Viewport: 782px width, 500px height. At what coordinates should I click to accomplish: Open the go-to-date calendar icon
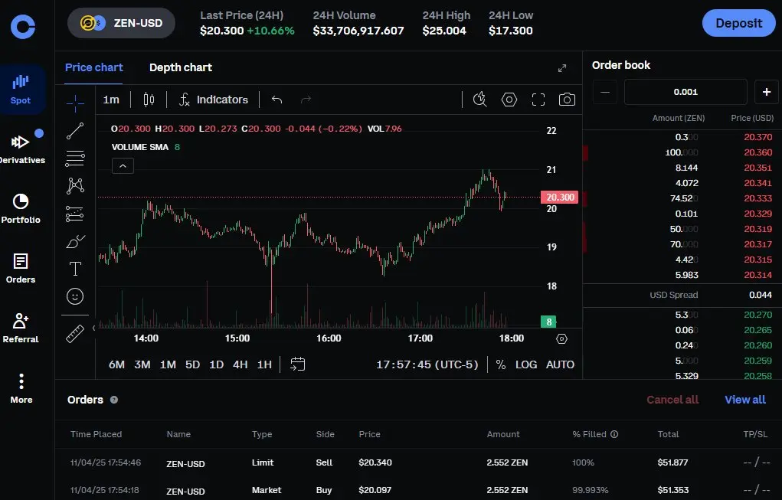297,364
